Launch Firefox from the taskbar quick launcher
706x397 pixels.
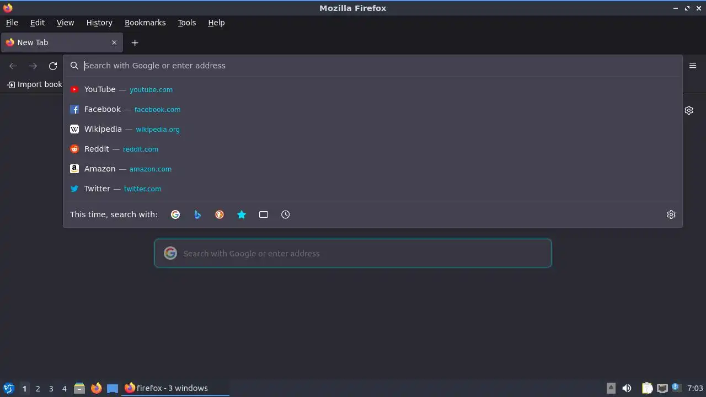(x=96, y=388)
